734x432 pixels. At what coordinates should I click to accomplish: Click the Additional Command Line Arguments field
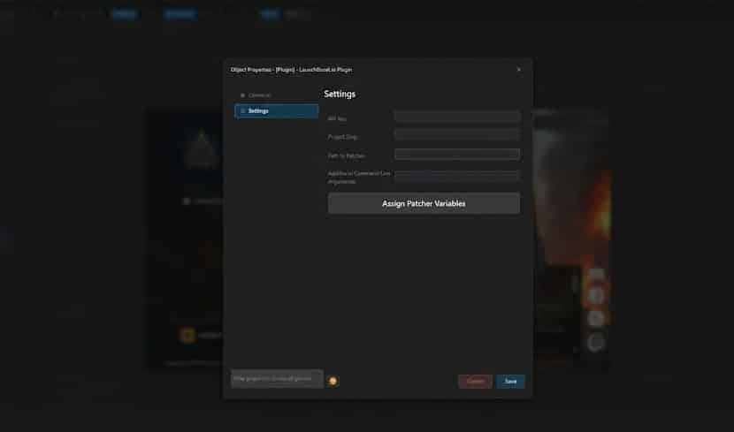point(457,175)
